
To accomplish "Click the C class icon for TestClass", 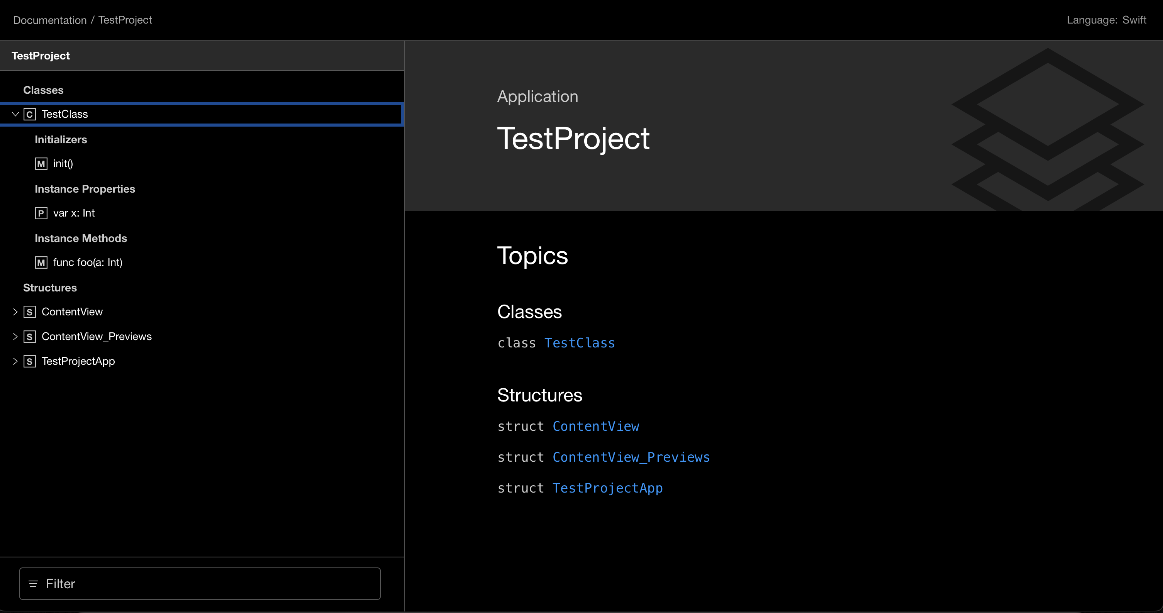I will point(29,114).
